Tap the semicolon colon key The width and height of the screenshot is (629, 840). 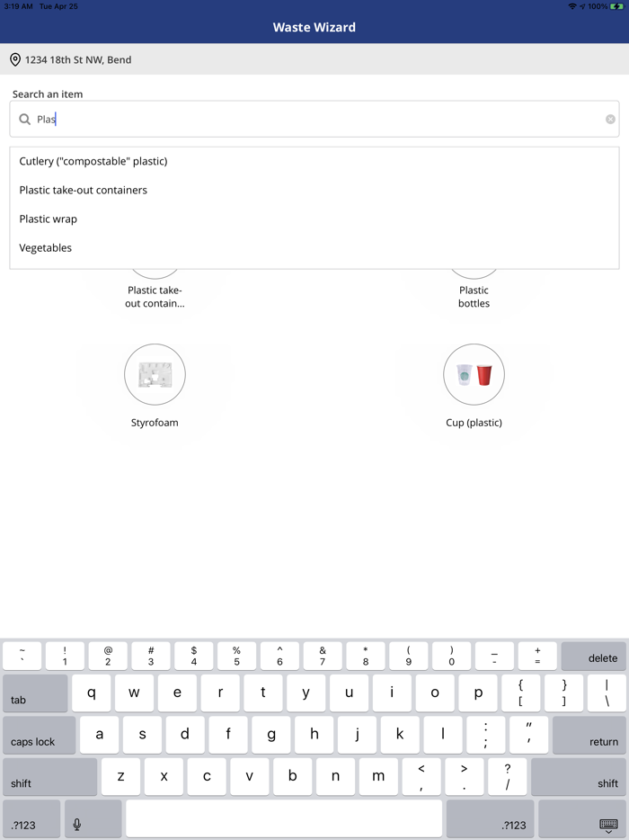tap(485, 735)
